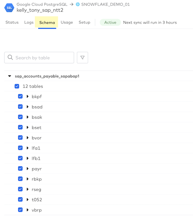Uncheck the lfb1 table checkbox
This screenshot has width=193, height=216.
pos(20,158)
